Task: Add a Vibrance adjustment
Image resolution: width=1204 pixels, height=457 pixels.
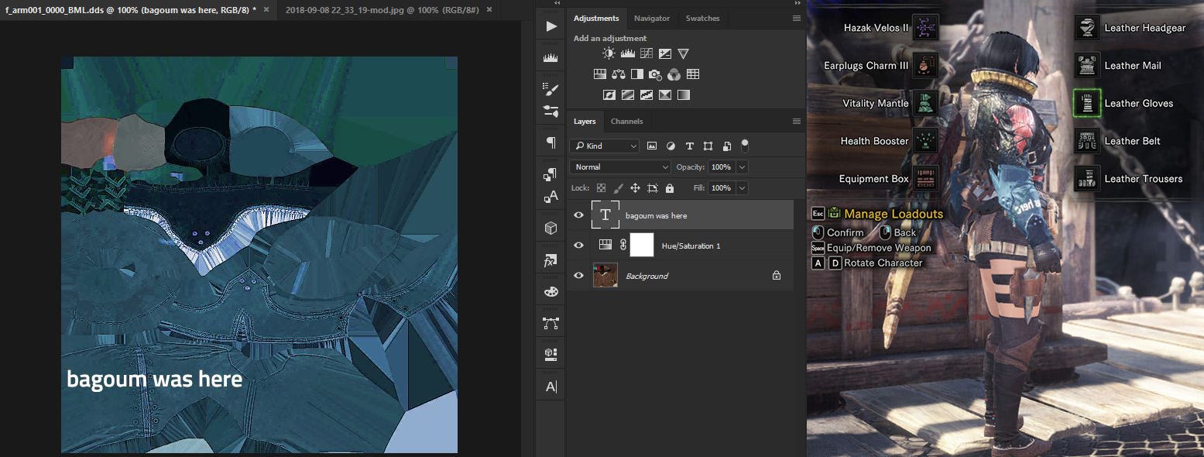Action: tap(683, 53)
